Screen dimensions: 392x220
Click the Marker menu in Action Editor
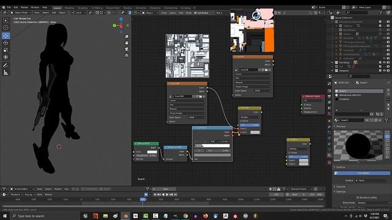(58, 189)
